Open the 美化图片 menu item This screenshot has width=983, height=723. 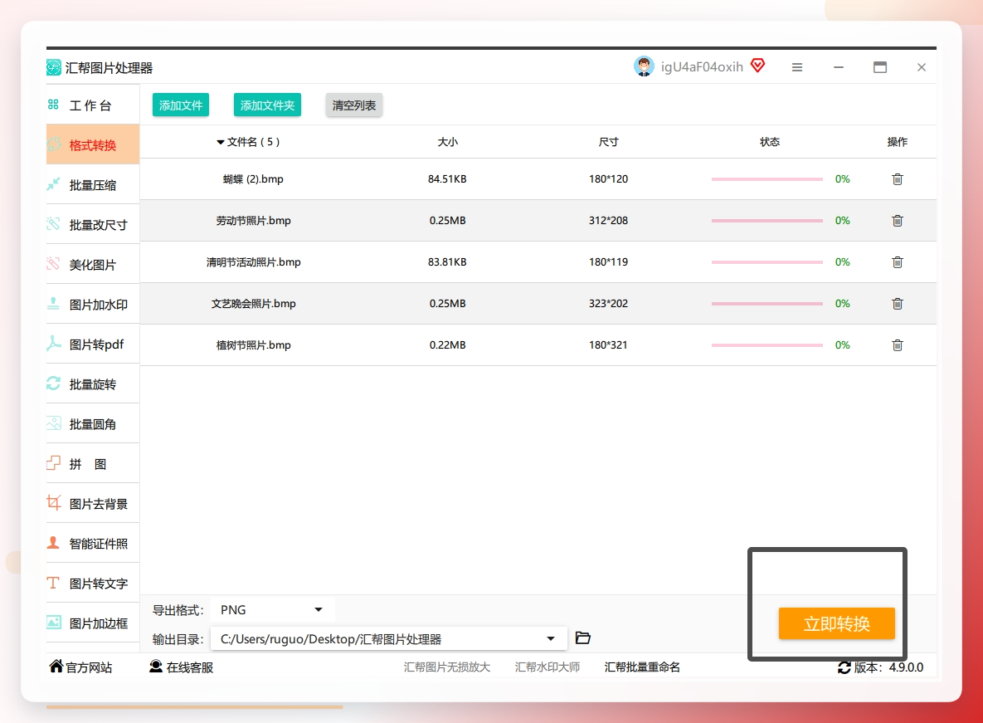(x=93, y=265)
